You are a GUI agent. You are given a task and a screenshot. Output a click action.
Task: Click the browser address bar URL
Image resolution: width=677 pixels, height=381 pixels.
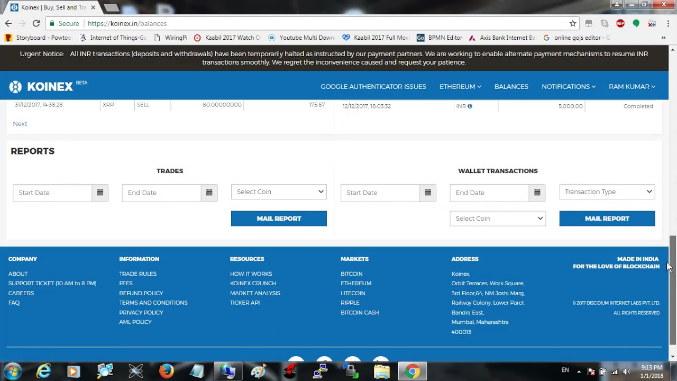(127, 23)
